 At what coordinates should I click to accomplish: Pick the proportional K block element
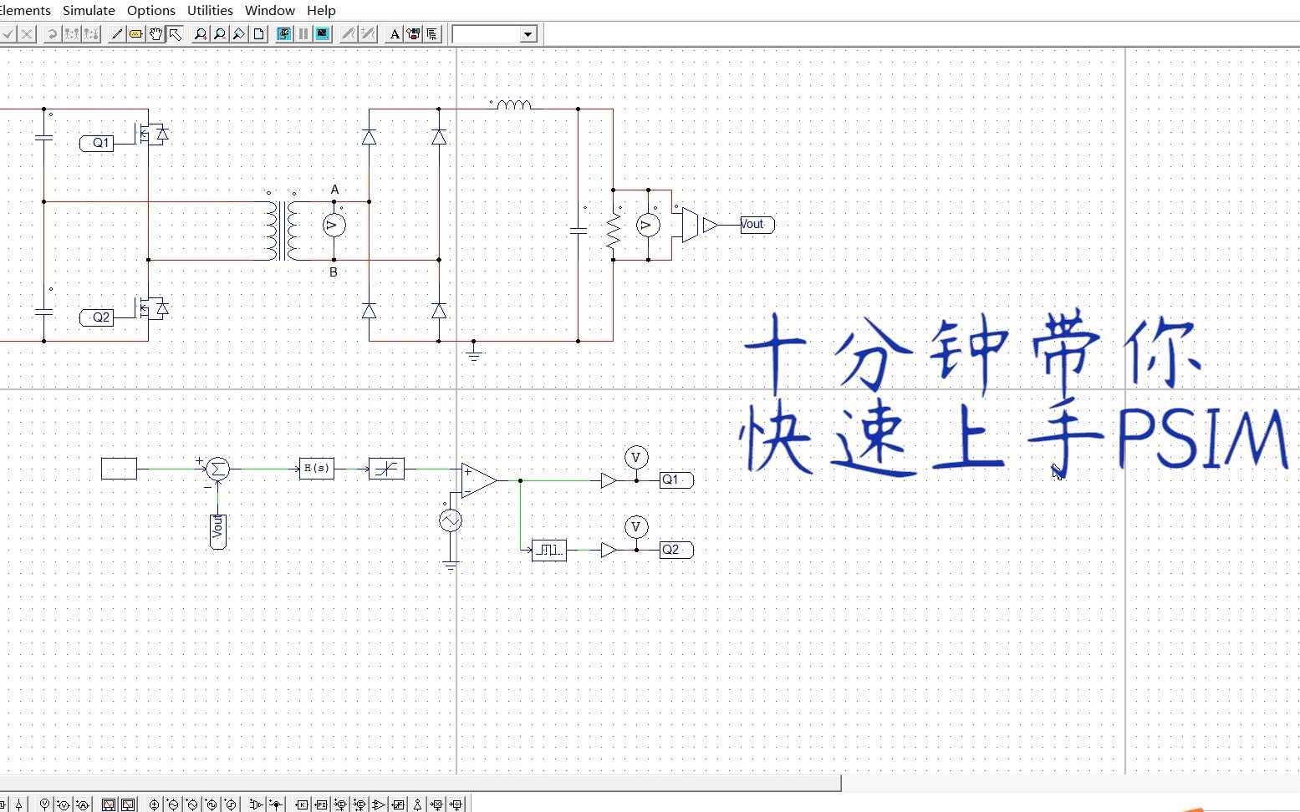pos(302,804)
